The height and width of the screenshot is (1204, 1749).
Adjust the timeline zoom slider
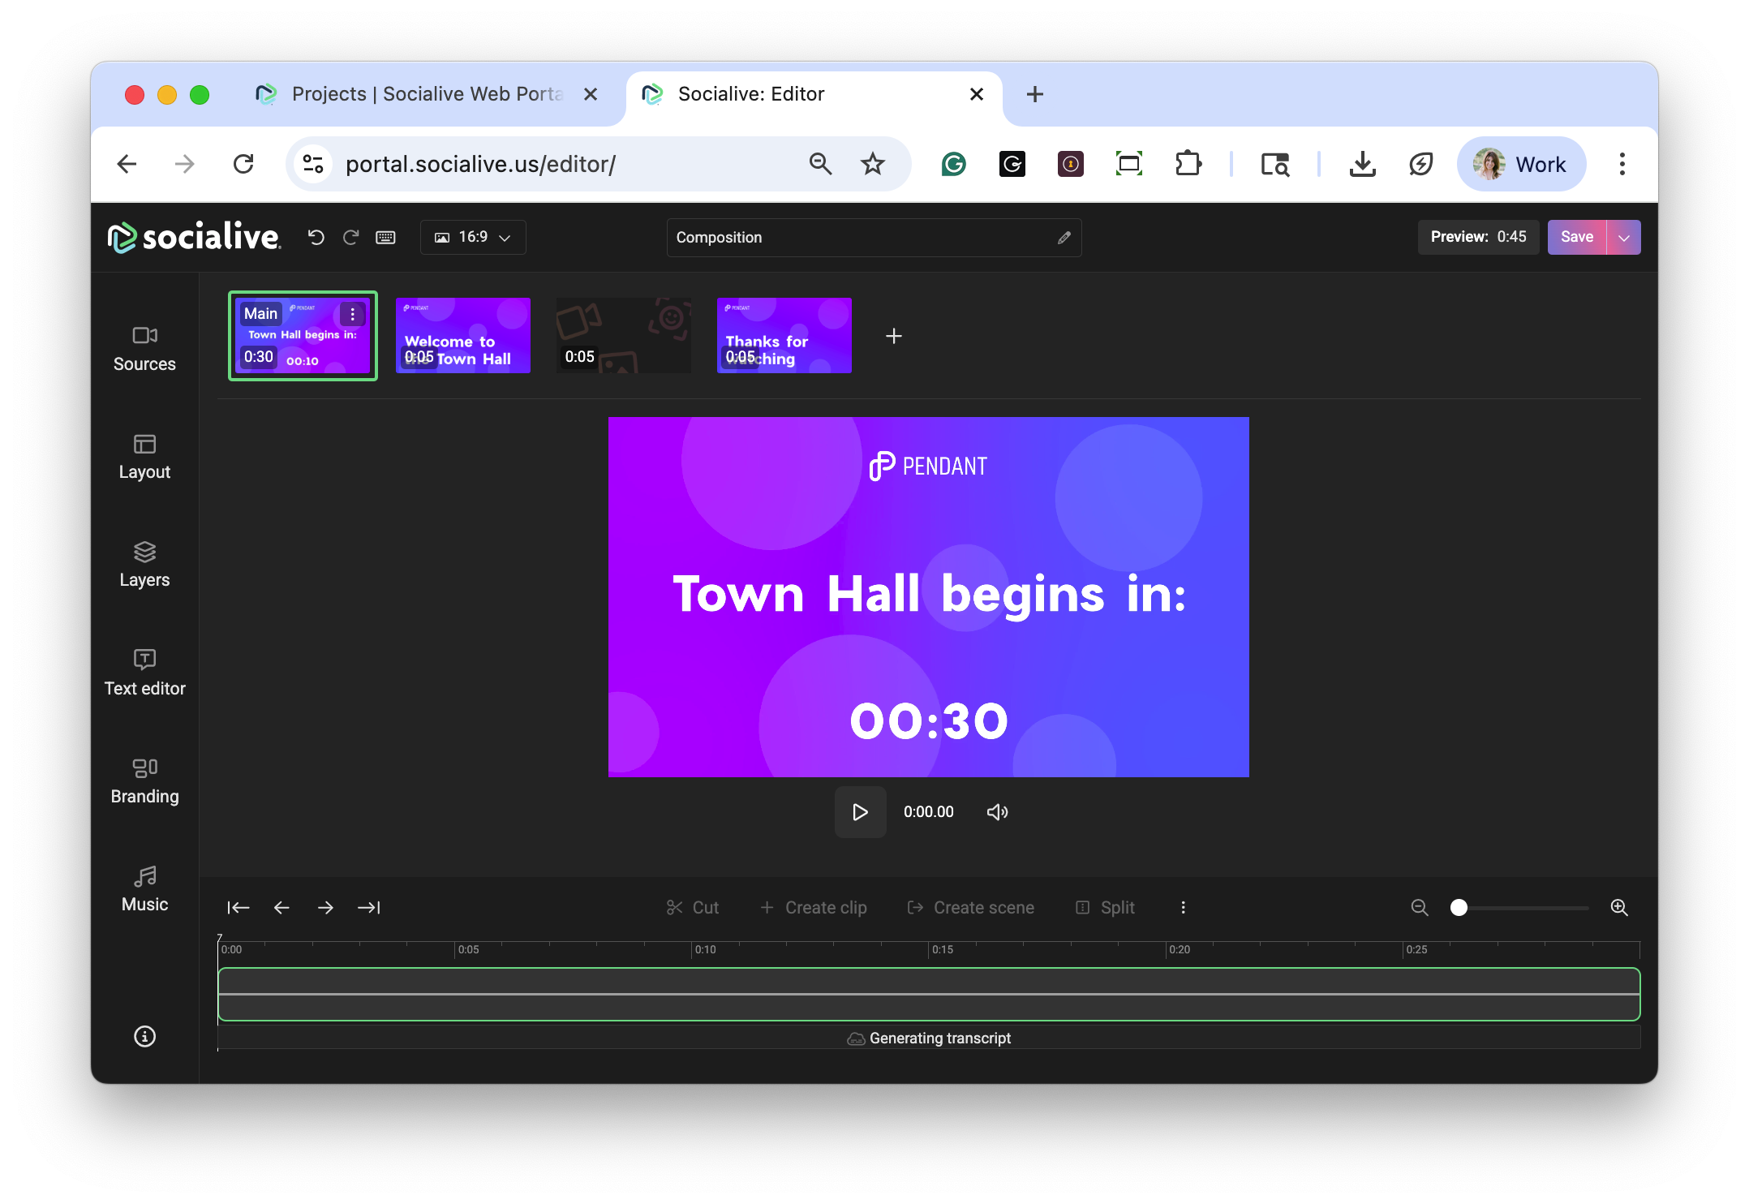pyautogui.click(x=1459, y=907)
